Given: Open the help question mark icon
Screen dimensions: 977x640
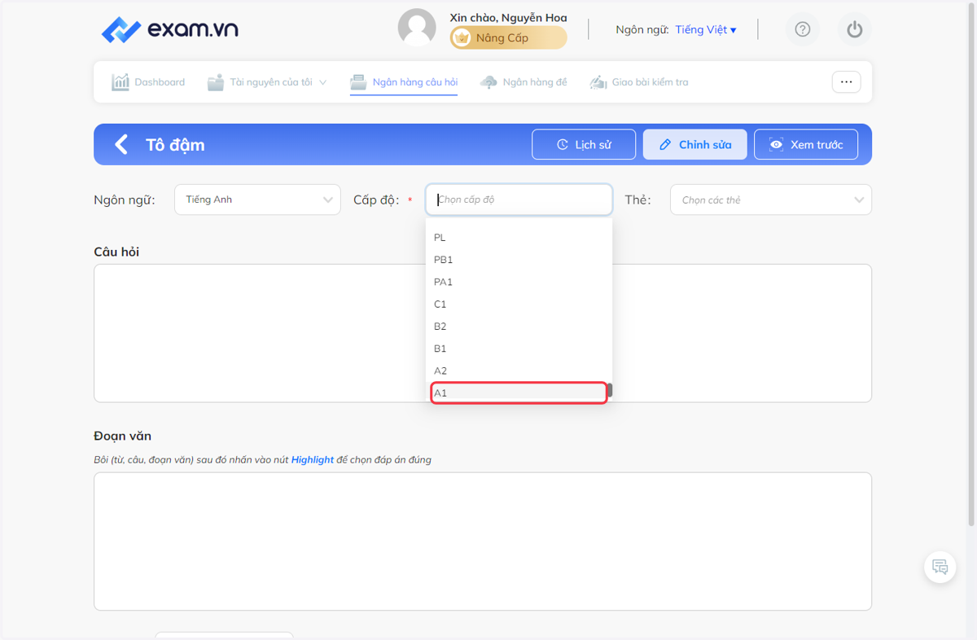Looking at the screenshot, I should tap(803, 29).
